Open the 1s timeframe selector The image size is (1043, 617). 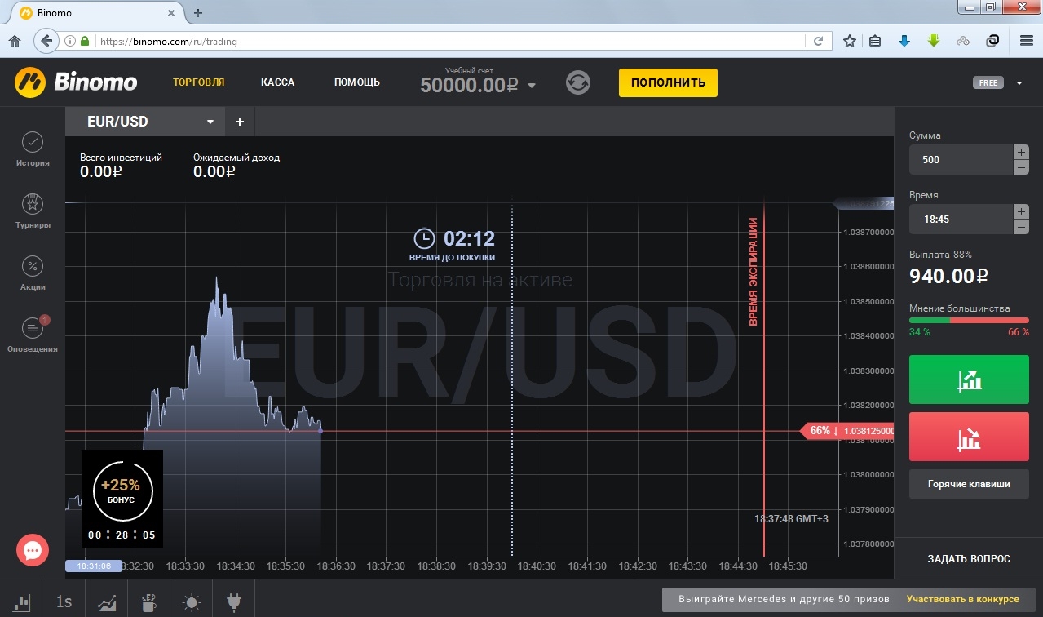click(x=64, y=602)
